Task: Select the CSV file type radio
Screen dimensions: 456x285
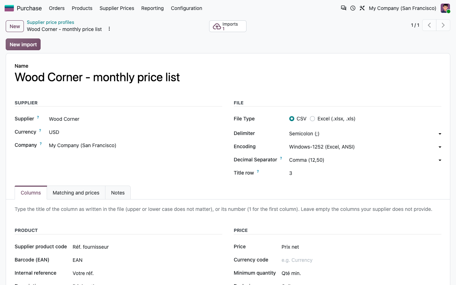Action: point(292,119)
